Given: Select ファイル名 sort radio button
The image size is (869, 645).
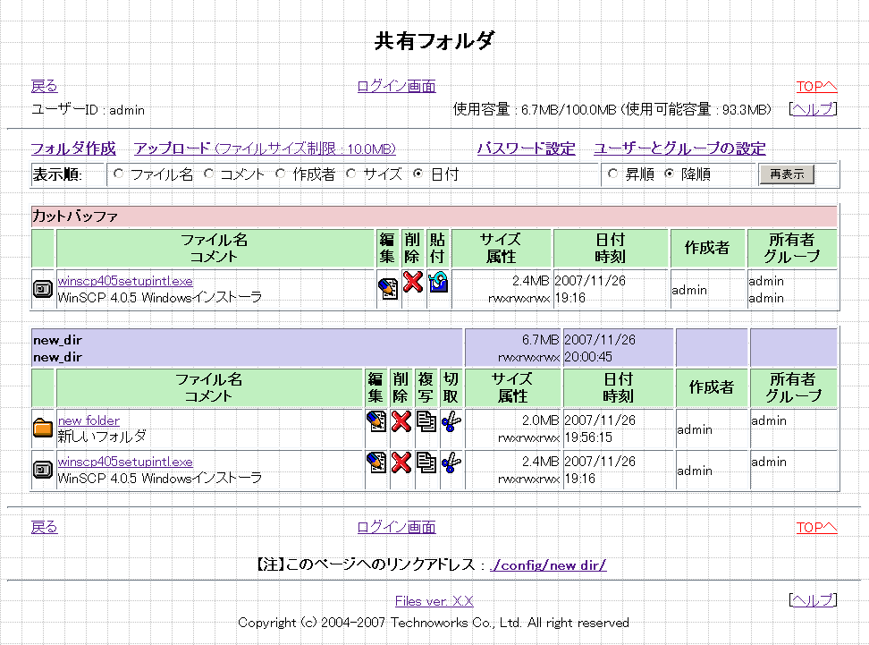Looking at the screenshot, I should pyautogui.click(x=119, y=174).
